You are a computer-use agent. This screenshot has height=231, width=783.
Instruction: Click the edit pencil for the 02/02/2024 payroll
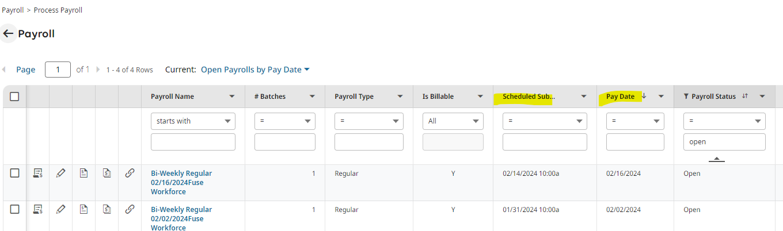(60, 209)
